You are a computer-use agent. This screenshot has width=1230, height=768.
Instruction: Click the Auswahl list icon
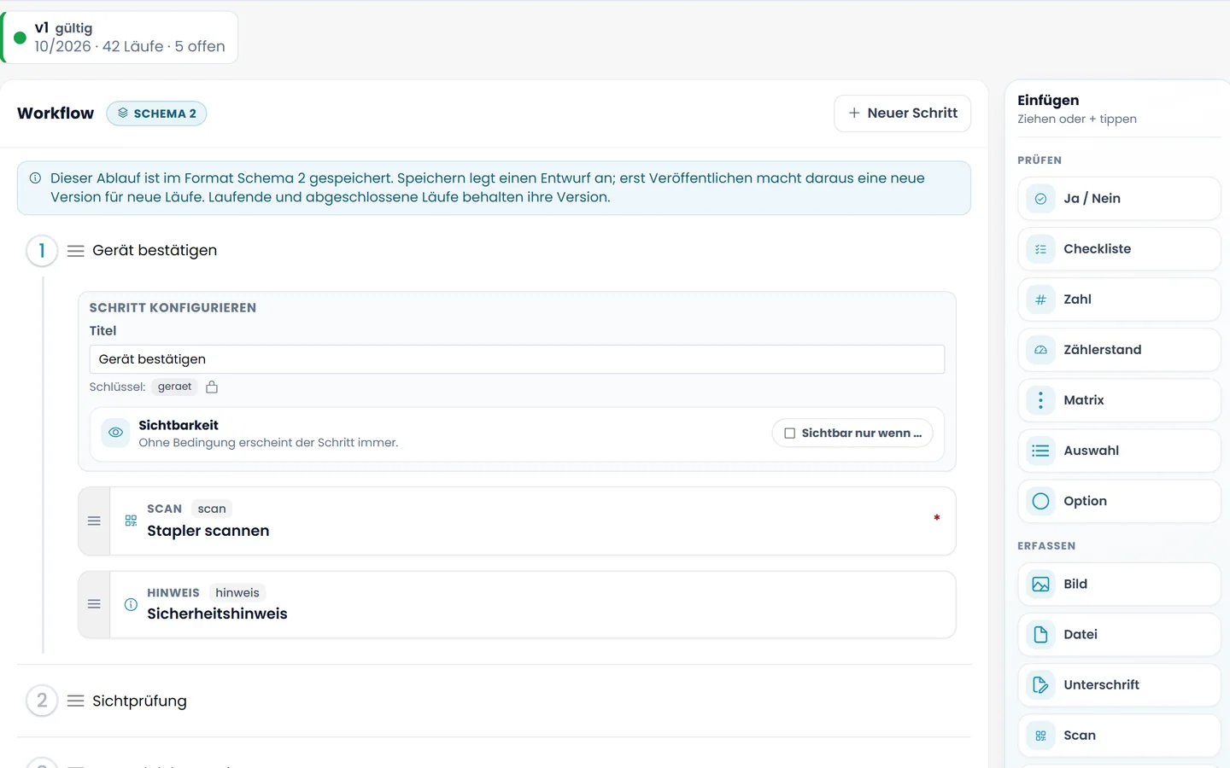[1040, 451]
